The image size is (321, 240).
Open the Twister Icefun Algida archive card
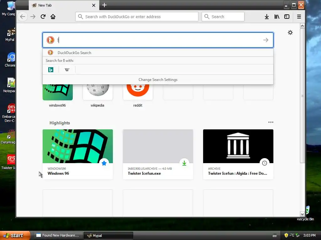point(238,154)
